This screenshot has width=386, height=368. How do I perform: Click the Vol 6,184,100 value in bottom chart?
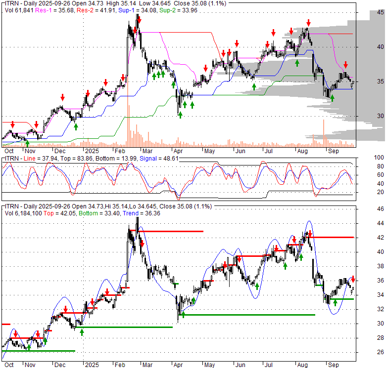(x=23, y=213)
